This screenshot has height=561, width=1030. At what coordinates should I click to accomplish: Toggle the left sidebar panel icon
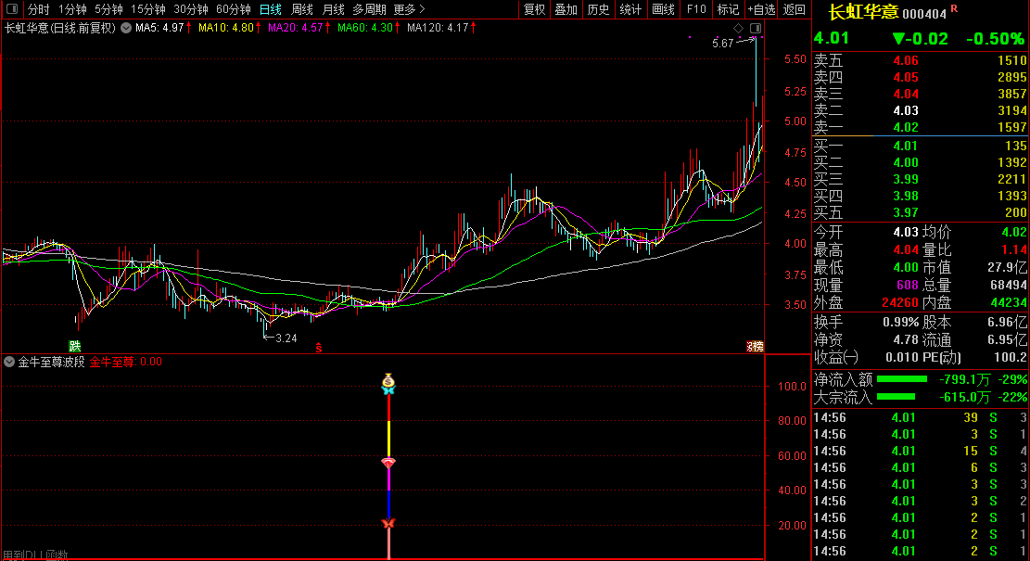12,9
